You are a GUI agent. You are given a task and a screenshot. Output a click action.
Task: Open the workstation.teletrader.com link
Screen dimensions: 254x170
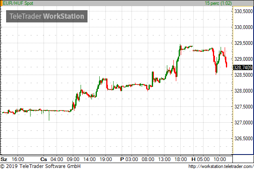coord(221,166)
